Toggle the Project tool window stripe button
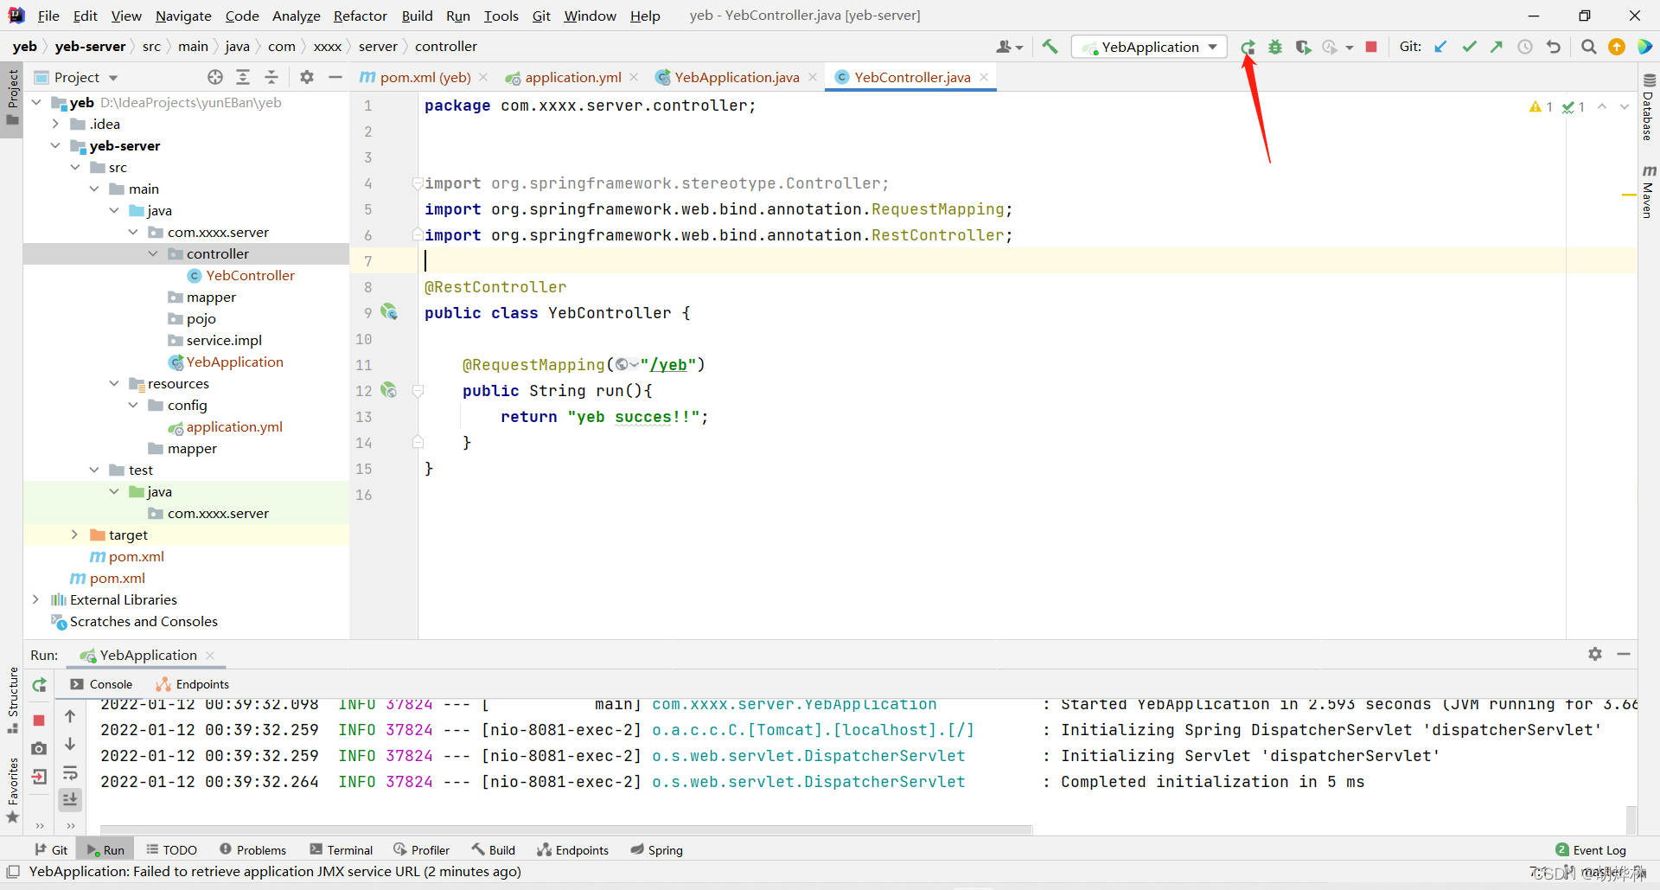The image size is (1660, 890). [12, 98]
